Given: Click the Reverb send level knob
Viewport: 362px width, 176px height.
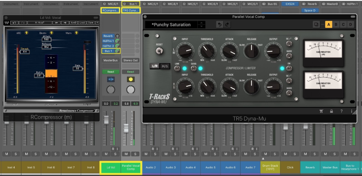Looking at the screenshot, I should 118,36.
